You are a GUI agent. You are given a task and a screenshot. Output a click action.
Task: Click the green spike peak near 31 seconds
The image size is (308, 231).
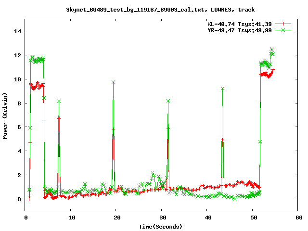tap(168, 101)
